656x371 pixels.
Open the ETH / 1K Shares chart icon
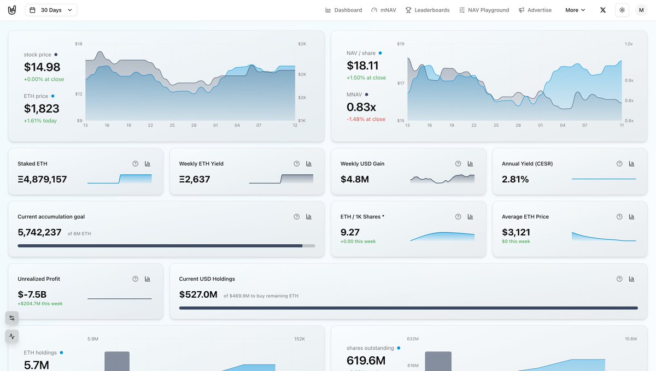[x=470, y=216]
